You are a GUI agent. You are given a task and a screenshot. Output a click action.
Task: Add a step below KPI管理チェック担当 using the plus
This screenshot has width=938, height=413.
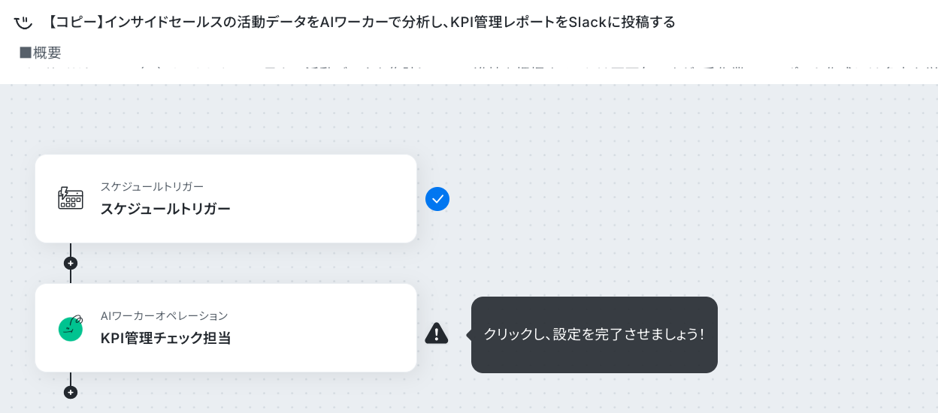(71, 392)
